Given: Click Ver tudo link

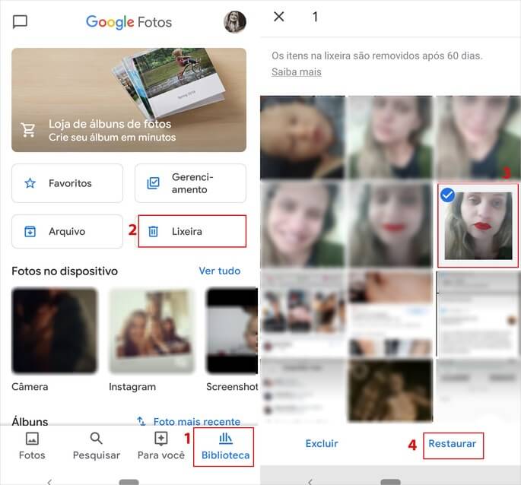Looking at the screenshot, I should pyautogui.click(x=219, y=271).
